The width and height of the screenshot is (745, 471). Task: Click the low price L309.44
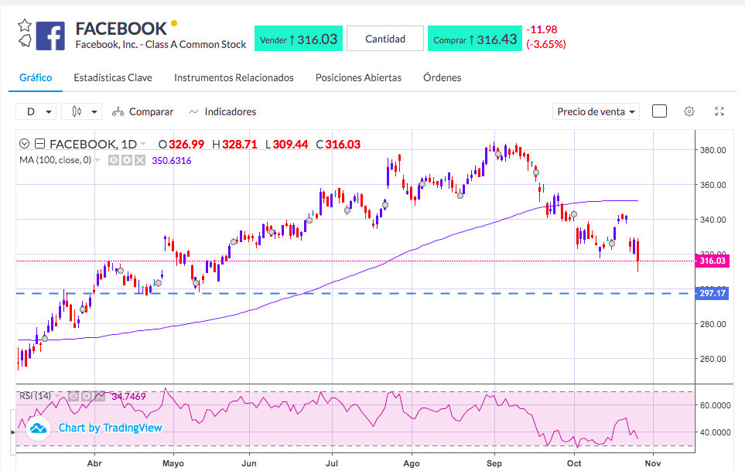tap(286, 144)
